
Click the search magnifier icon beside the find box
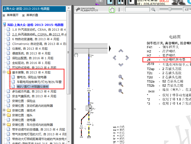pyautogui.click(x=153, y=10)
